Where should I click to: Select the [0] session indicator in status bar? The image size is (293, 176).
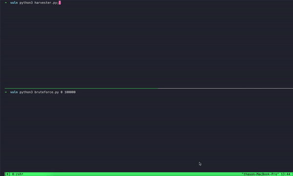point(7,174)
